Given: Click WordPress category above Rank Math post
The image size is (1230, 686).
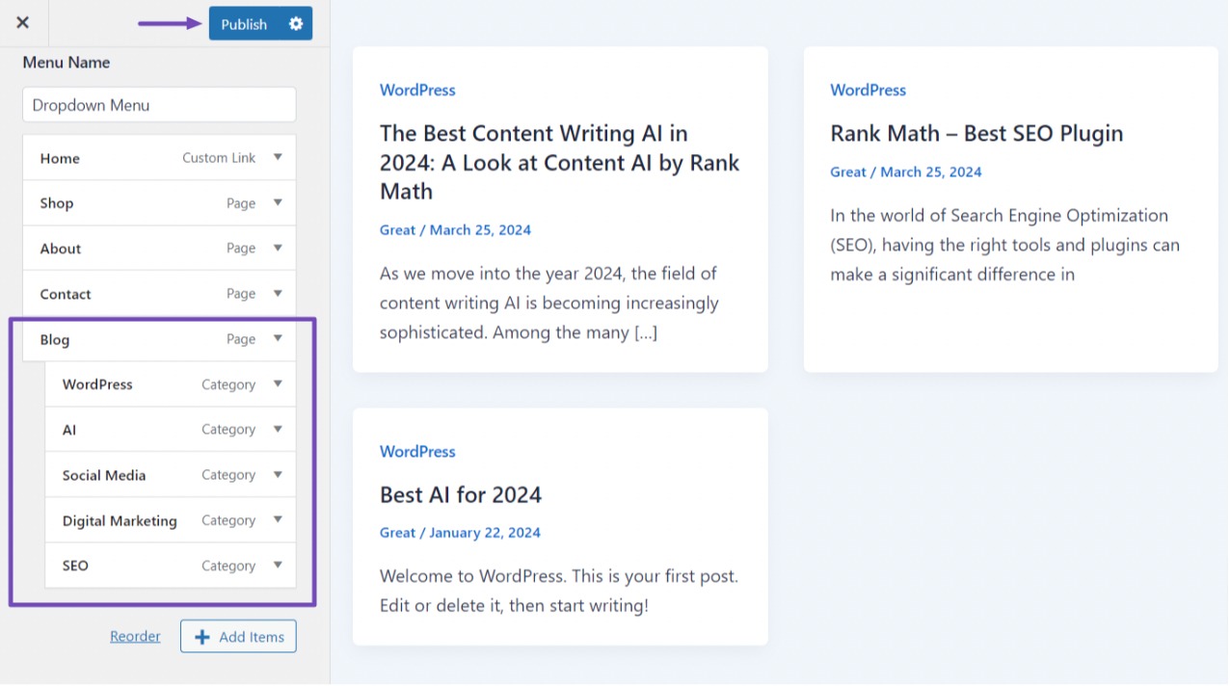Looking at the screenshot, I should 868,90.
